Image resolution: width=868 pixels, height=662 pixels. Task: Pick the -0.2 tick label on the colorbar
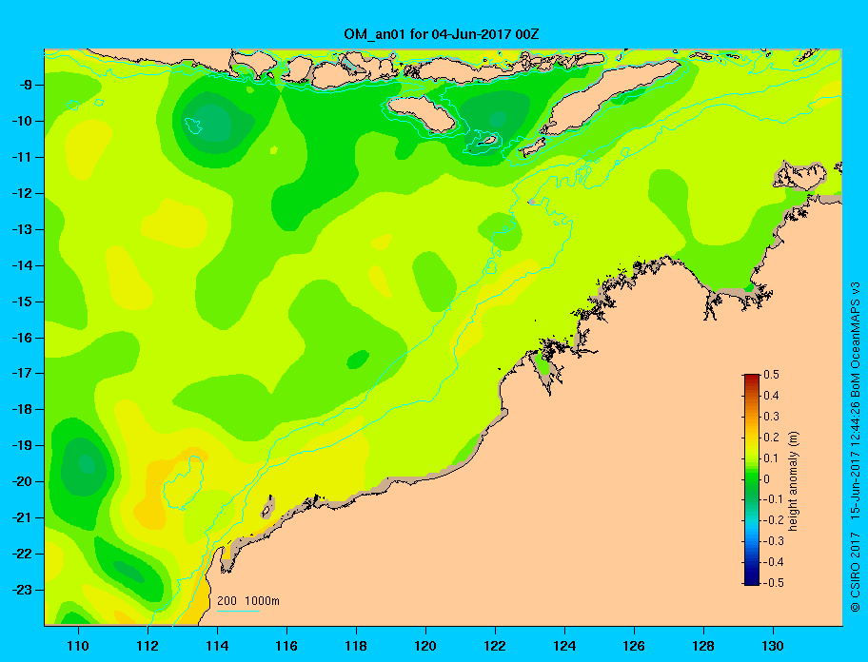[x=773, y=520]
